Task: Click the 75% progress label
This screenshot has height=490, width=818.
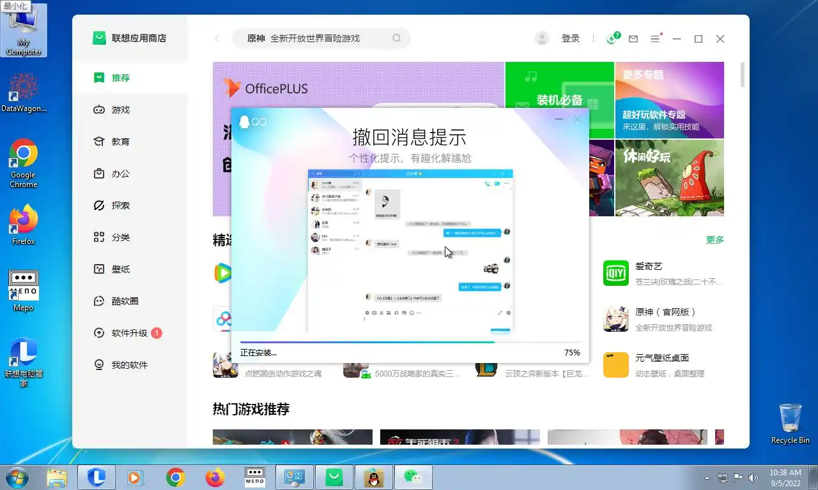Action: 572,353
